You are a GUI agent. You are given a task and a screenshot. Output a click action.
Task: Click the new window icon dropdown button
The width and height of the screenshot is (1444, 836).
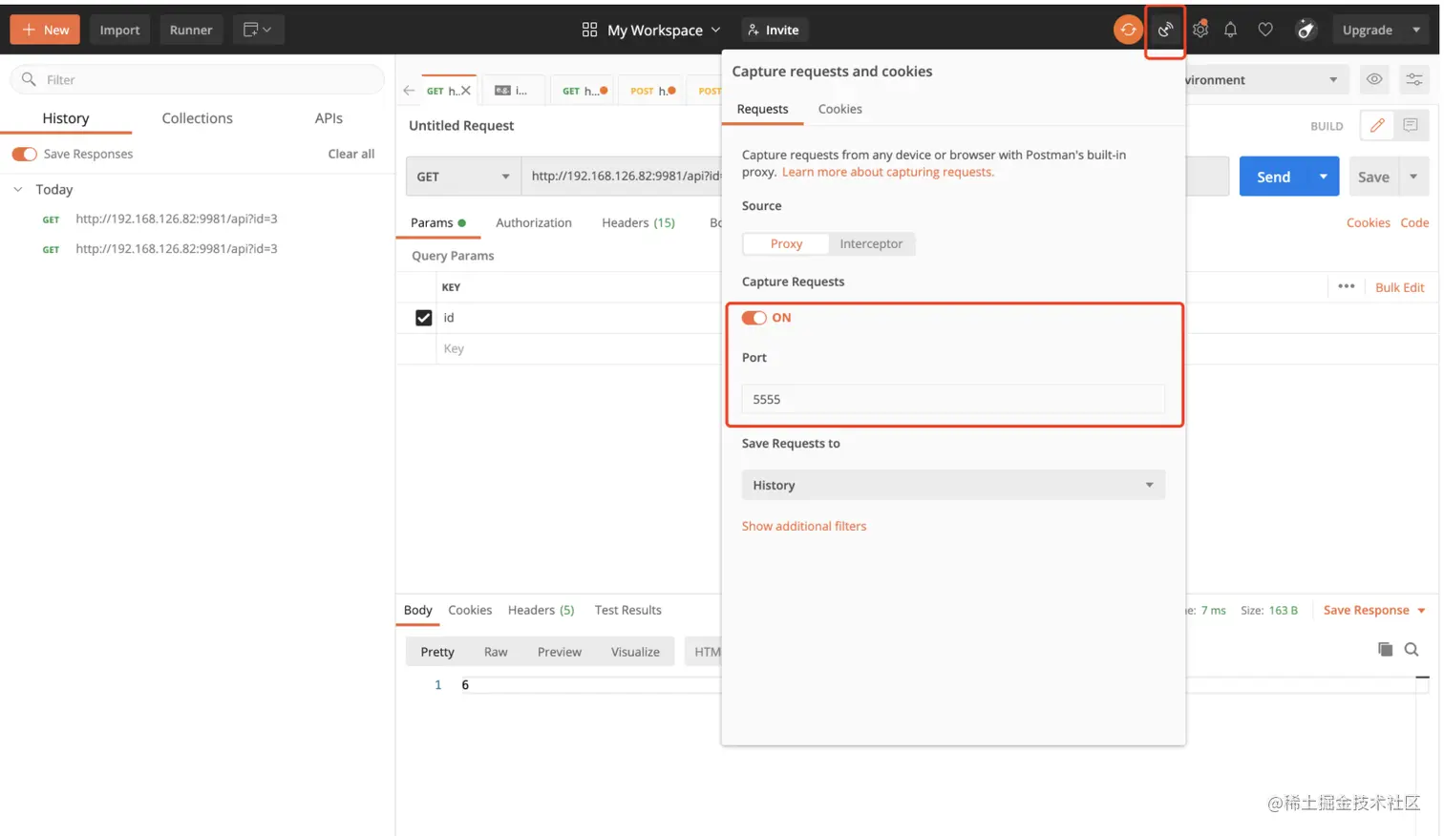coord(257,30)
